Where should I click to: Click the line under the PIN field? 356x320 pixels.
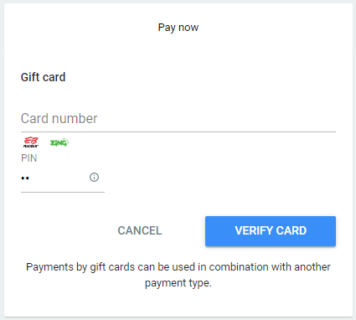point(63,192)
